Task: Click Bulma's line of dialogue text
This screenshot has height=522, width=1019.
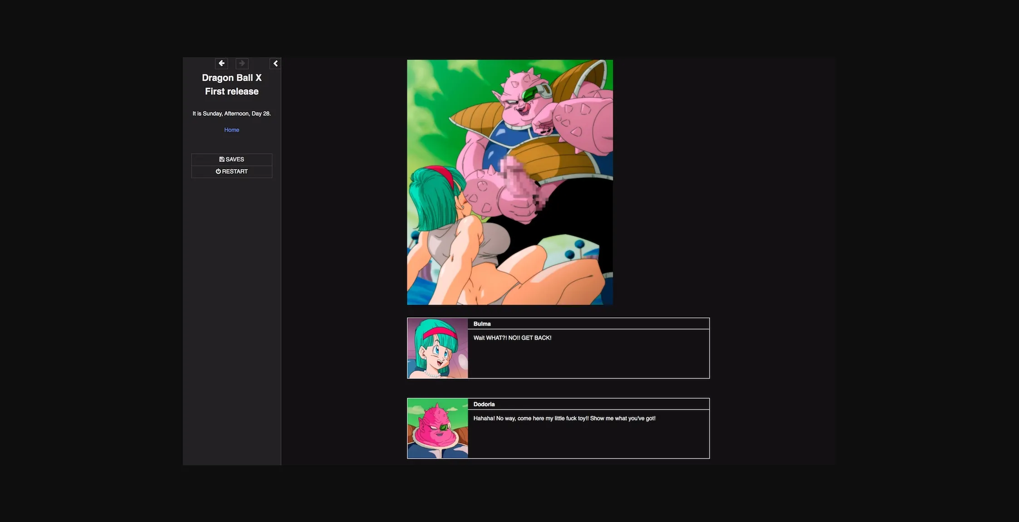Action: tap(512, 337)
